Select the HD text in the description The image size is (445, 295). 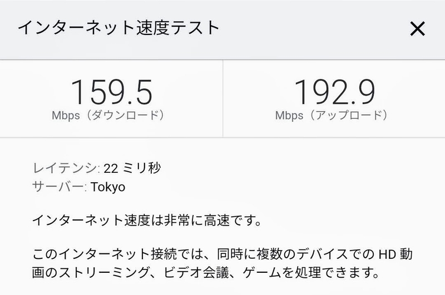point(387,254)
